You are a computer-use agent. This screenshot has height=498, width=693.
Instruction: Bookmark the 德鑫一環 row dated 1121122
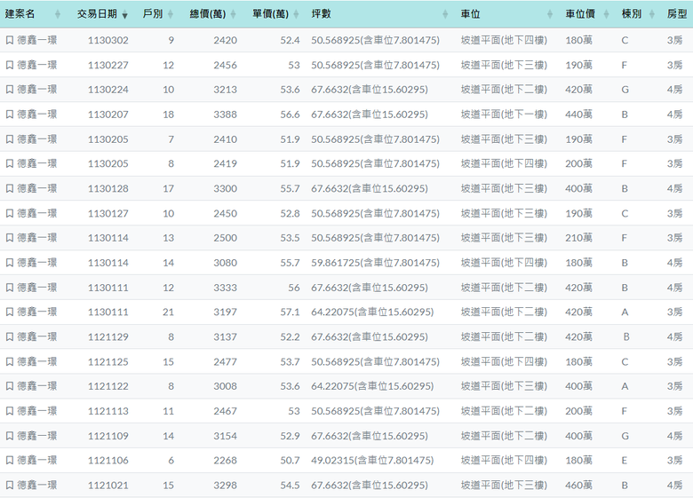coord(10,386)
